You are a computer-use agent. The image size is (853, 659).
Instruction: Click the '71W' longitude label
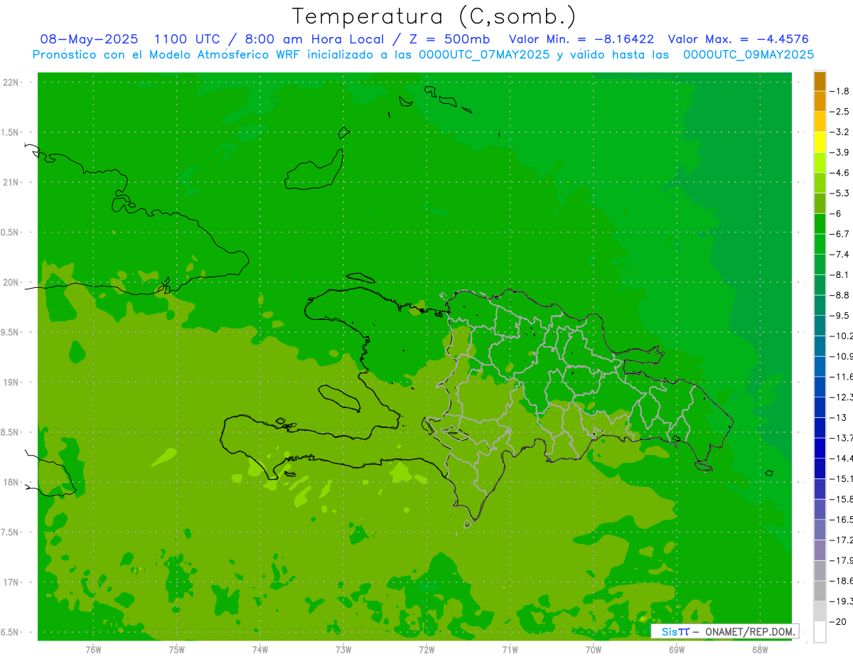(x=510, y=649)
